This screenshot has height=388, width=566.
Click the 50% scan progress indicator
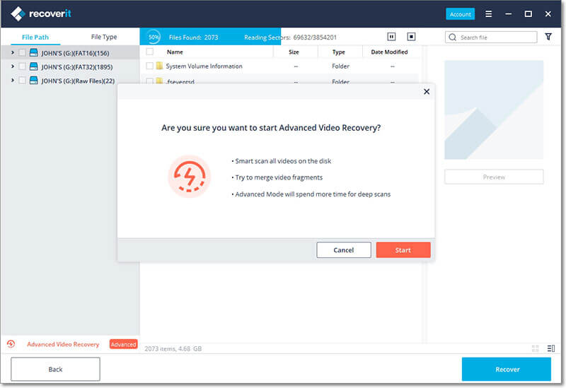[x=154, y=37]
